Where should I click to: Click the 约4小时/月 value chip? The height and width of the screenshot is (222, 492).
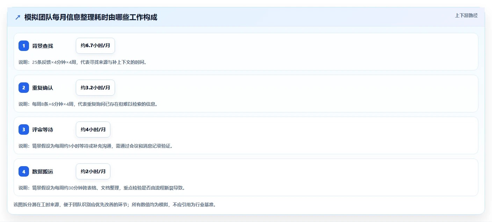(x=93, y=129)
